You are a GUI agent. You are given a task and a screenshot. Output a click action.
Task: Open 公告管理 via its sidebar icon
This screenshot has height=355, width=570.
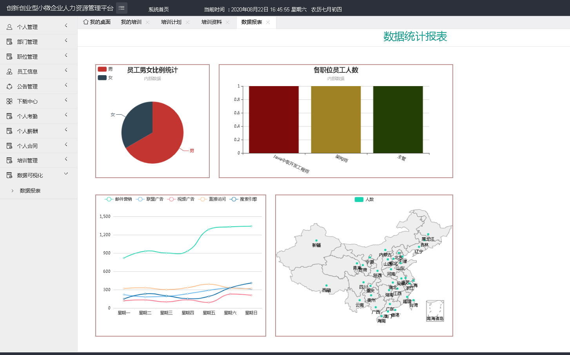pos(9,86)
